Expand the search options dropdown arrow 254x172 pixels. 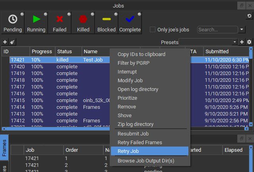(242, 29)
